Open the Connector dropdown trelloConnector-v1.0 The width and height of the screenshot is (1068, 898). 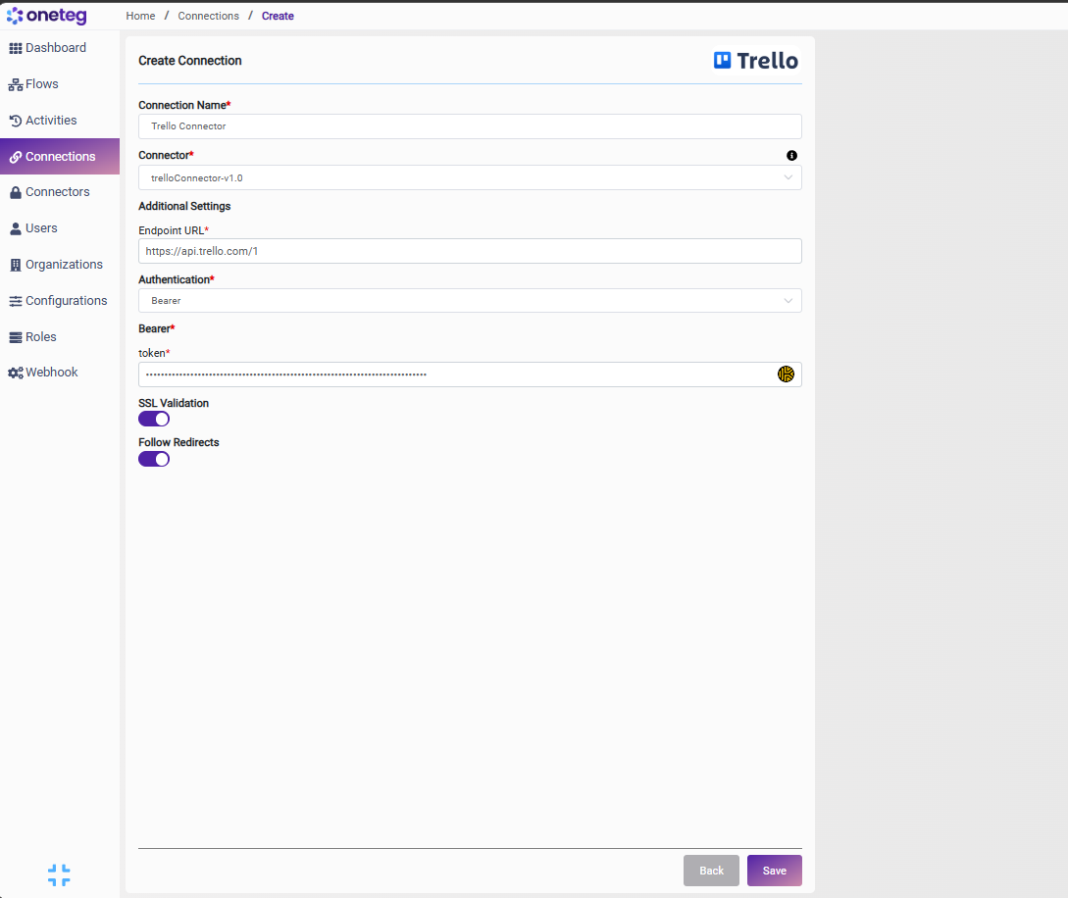point(470,177)
